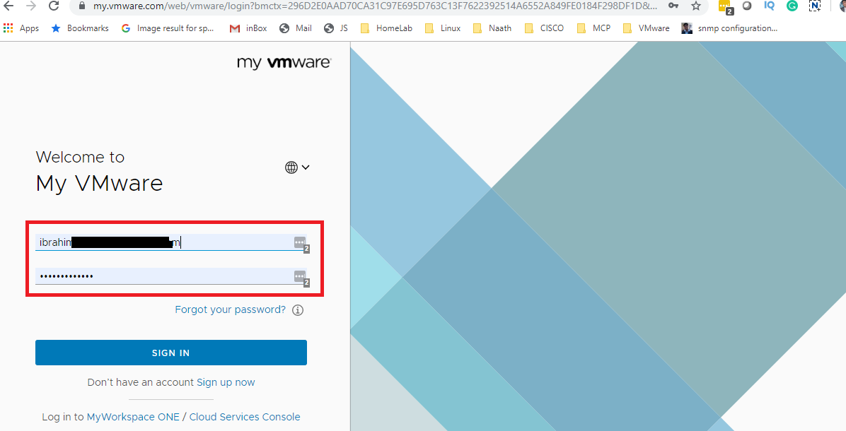The width and height of the screenshot is (846, 431).
Task: Open the language selector globe dropdown
Action: pyautogui.click(x=296, y=167)
